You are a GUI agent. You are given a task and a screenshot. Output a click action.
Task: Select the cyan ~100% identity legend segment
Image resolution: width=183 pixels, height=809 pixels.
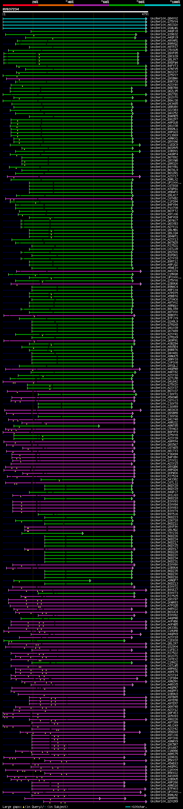[162, 5]
